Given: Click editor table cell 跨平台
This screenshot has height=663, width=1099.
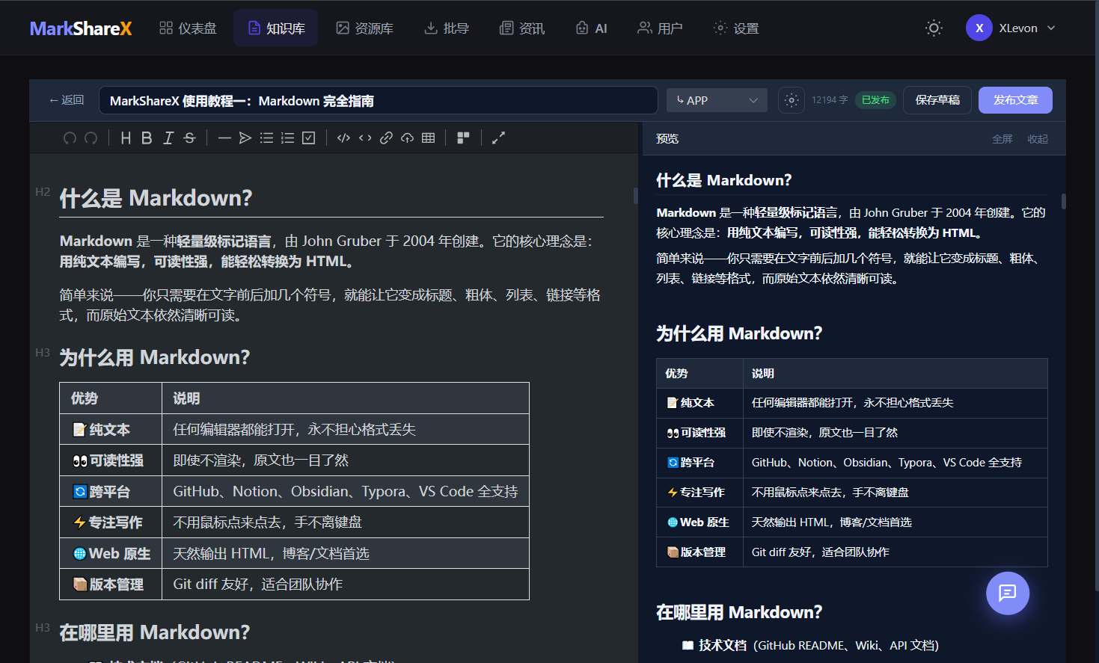Looking at the screenshot, I should point(111,492).
